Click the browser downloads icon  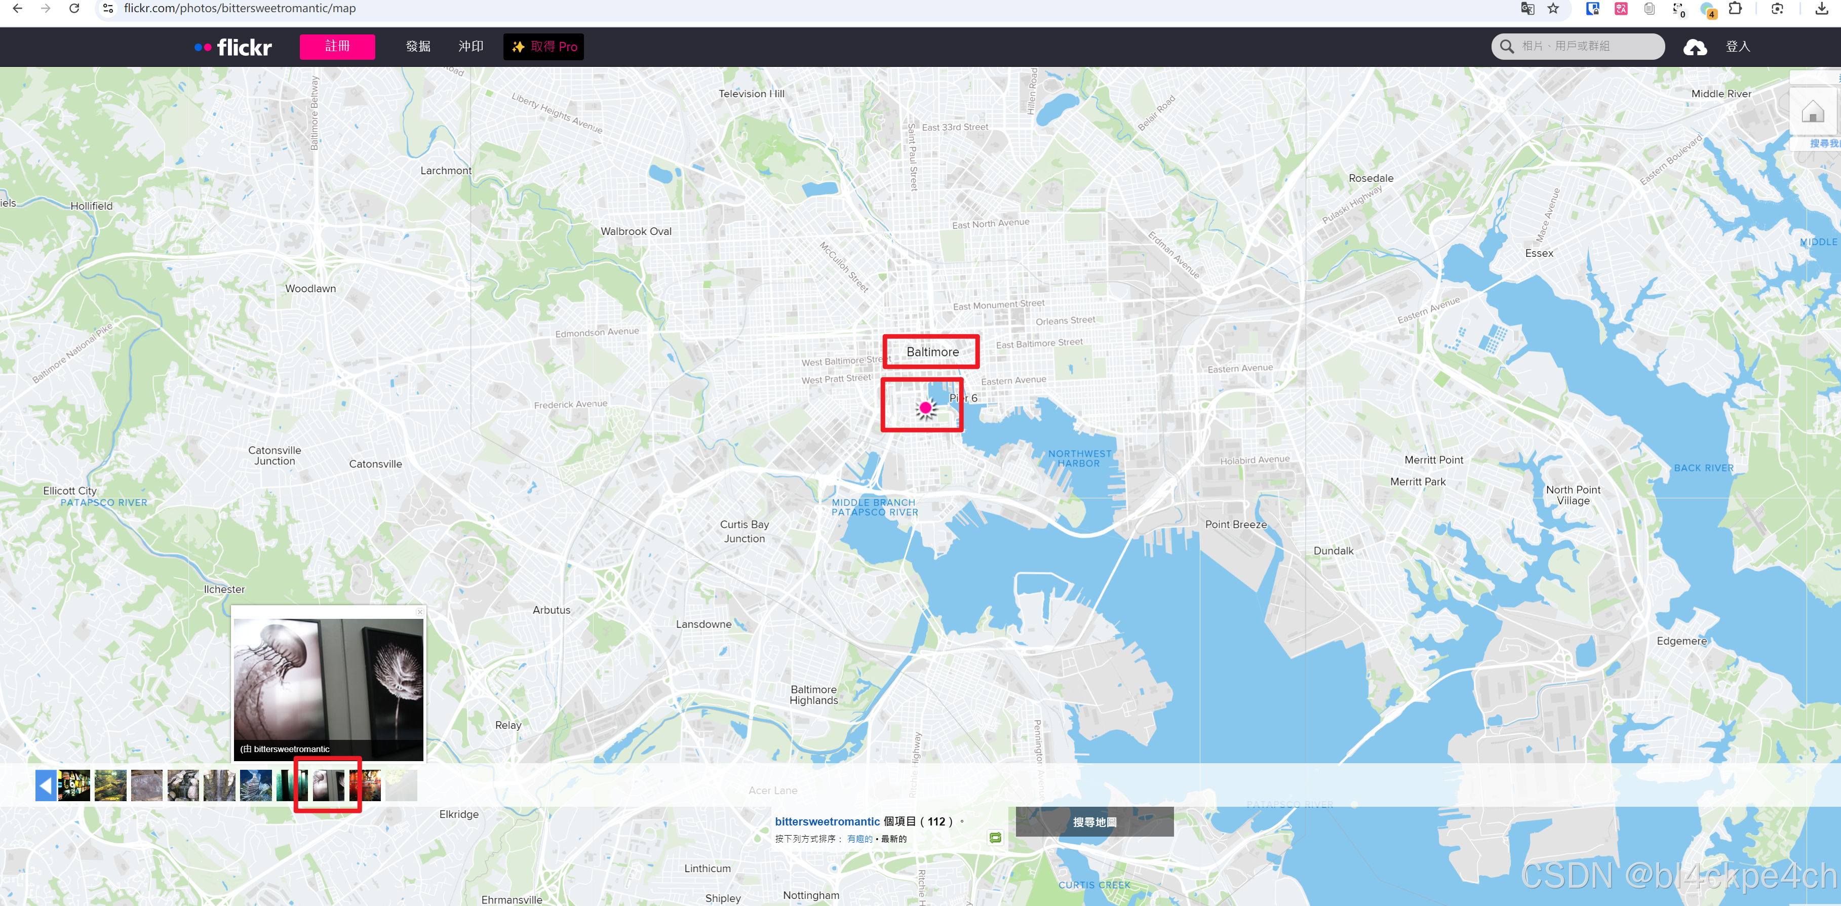pos(1822,9)
